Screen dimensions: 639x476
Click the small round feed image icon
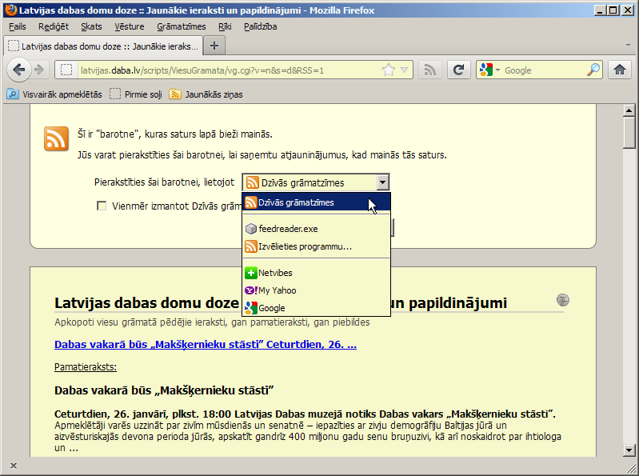coord(563,300)
